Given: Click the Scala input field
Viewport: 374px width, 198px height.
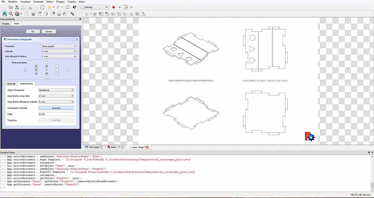Looking at the screenshot, I should 56,114.
